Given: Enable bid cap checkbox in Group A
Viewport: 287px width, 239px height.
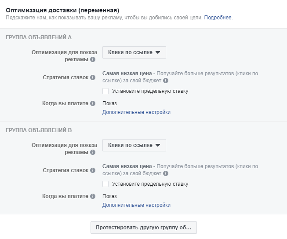Looking at the screenshot, I should 105,91.
